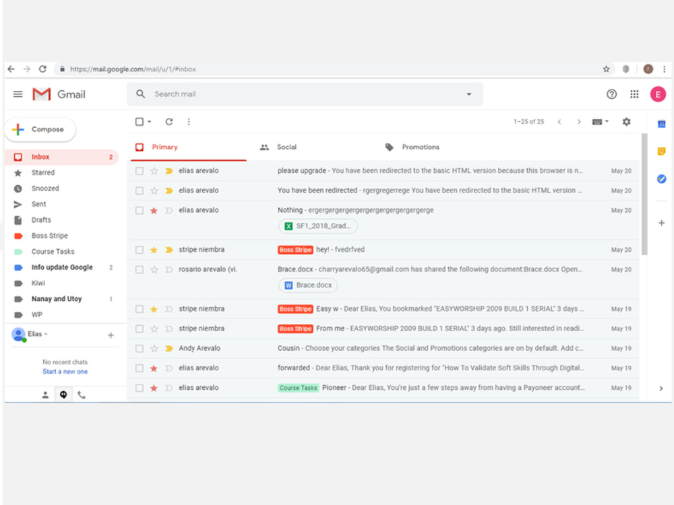Open the Hangouts phone calls icon
The height and width of the screenshot is (505, 674).
click(82, 395)
